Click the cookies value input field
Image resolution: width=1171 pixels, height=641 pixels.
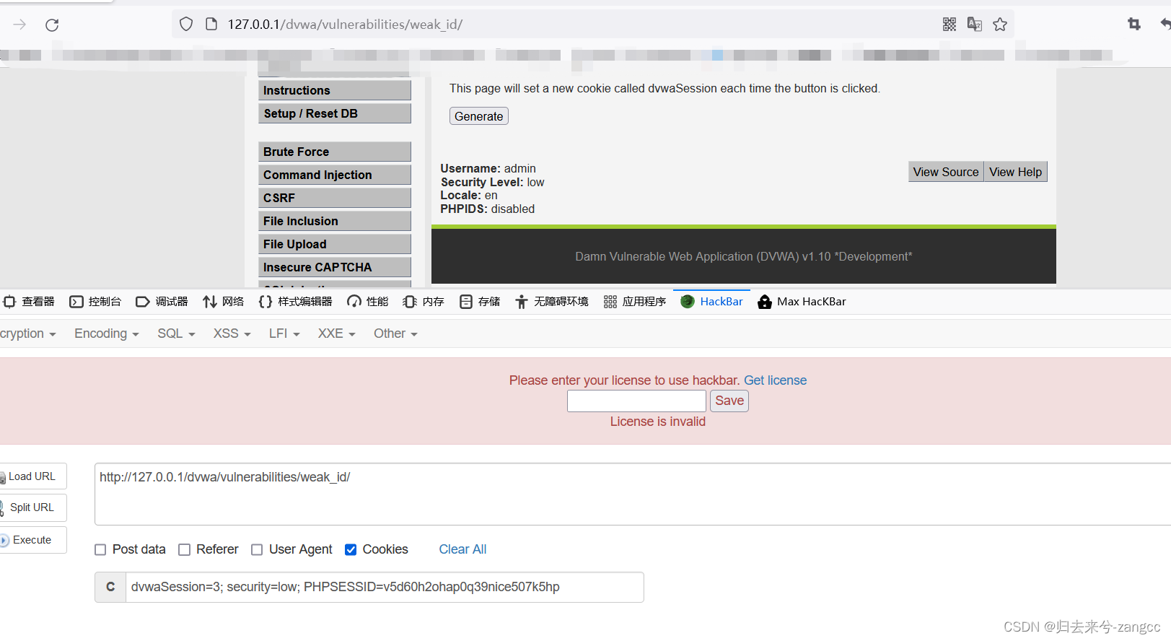click(x=385, y=587)
